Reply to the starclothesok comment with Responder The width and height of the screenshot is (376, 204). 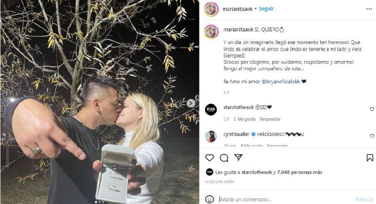point(270,119)
